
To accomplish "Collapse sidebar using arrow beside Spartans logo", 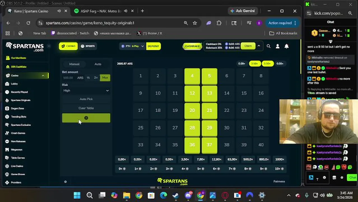I will click(49, 46).
